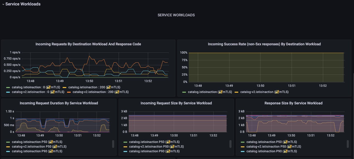This screenshot has width=354, height=159.
Task: Collapse the Service Workloads row chevron
Action: [x=3, y=4]
